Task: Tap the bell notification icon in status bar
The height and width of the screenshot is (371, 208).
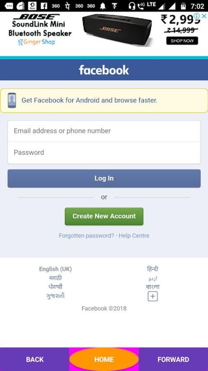Action: click(103, 6)
